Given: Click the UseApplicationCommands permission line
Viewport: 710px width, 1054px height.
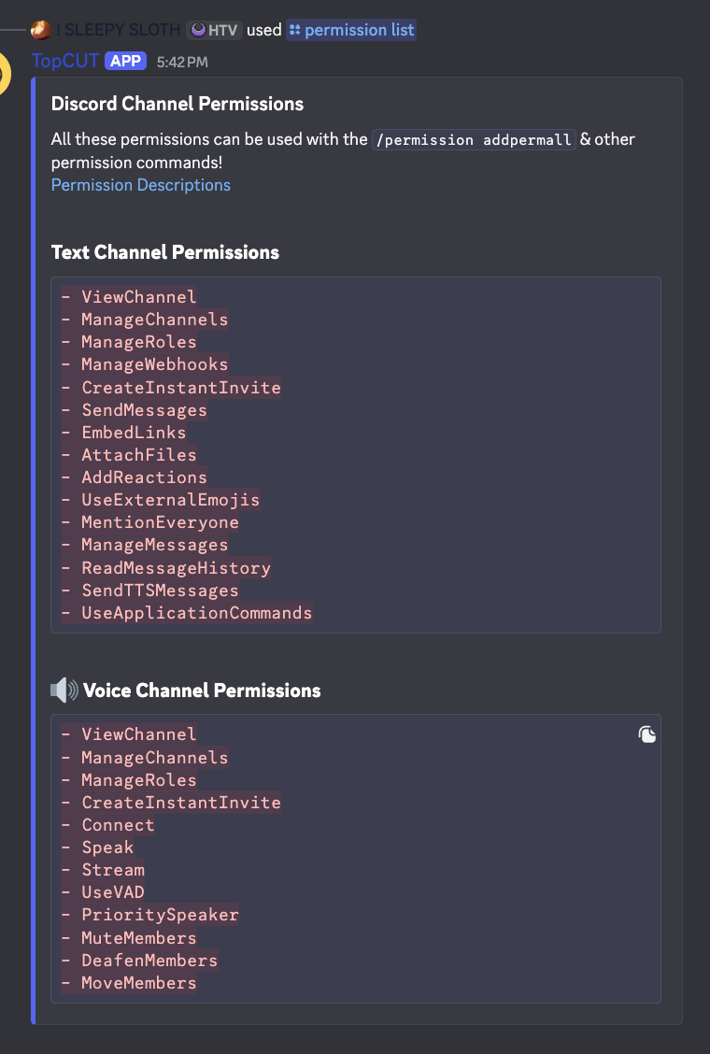Looking at the screenshot, I should pos(187,612).
